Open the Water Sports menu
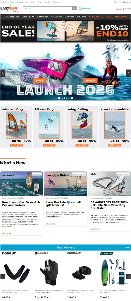This screenshot has width=131, height=301. coord(28,17)
